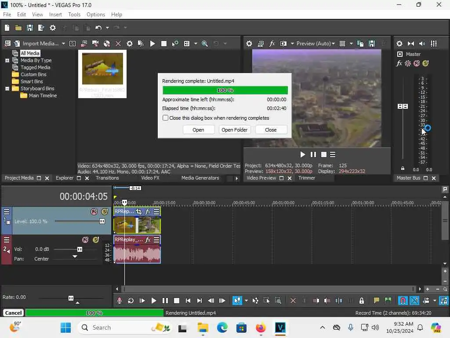This screenshot has height=338, width=450.
Task: Click the transport Play button
Action: (153, 301)
